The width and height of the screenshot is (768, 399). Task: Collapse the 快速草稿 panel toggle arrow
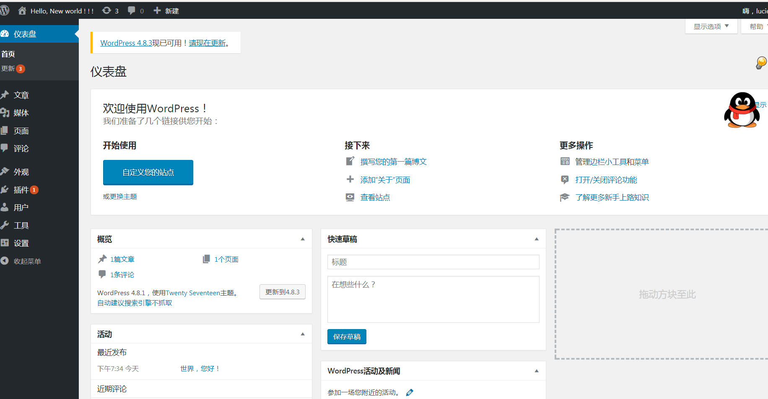[537, 239]
